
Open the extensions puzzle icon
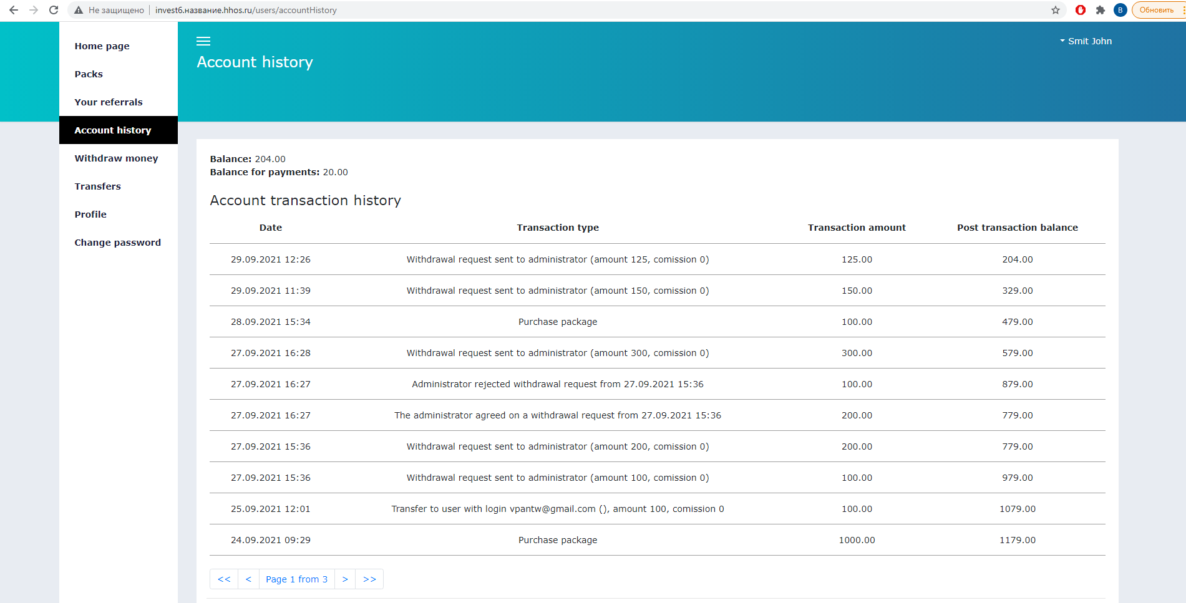1101,10
